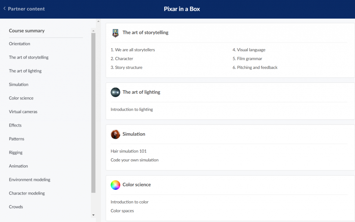
Task: Open lesson 2 Character
Action: pyautogui.click(x=122, y=59)
